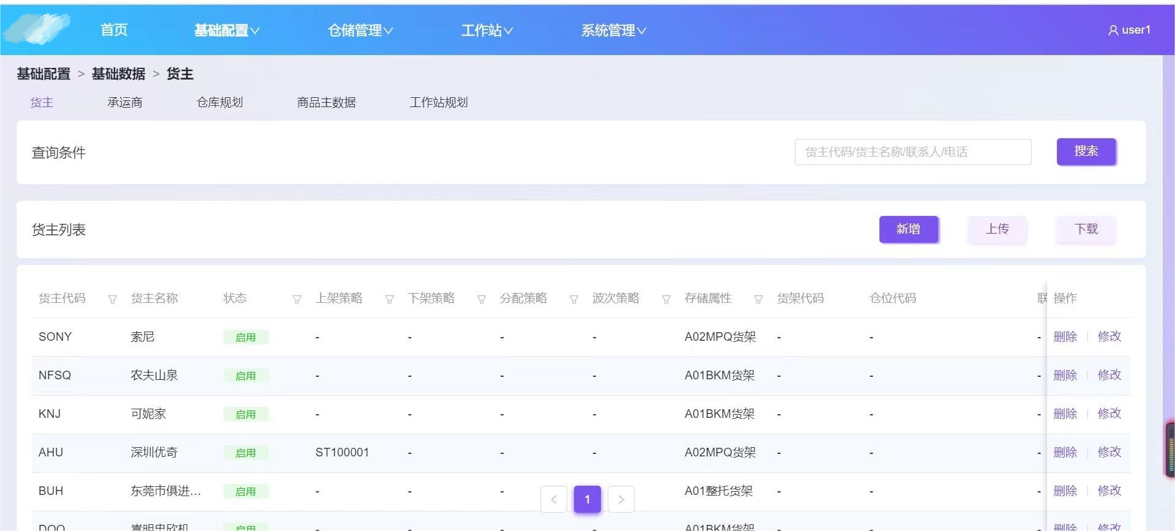Viewport: 1175px width, 531px height.
Task: Click the 农夫山泉 owner name cell
Action: 154,375
